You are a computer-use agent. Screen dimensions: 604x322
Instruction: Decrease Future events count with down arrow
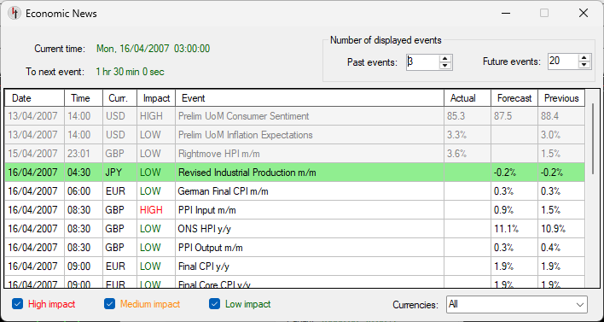(x=584, y=66)
